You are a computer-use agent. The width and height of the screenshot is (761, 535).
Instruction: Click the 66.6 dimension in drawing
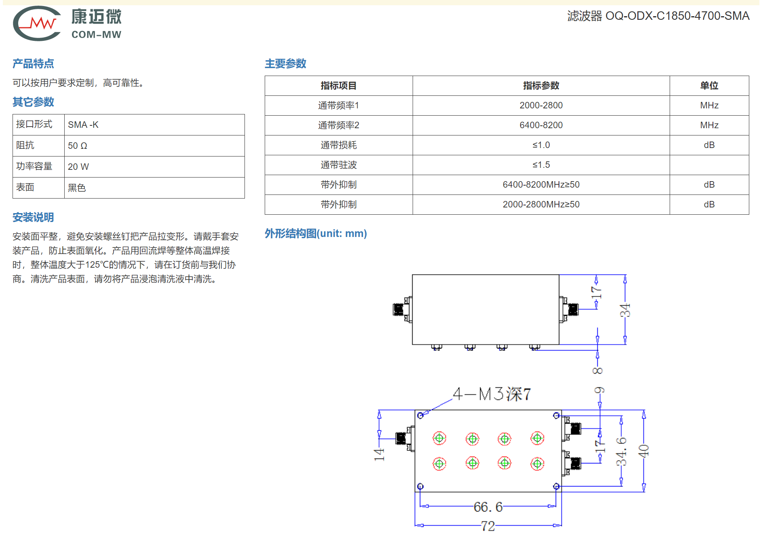pyautogui.click(x=488, y=507)
